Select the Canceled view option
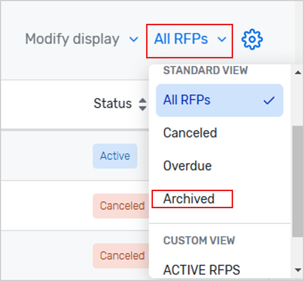The width and height of the screenshot is (304, 281). tap(190, 133)
